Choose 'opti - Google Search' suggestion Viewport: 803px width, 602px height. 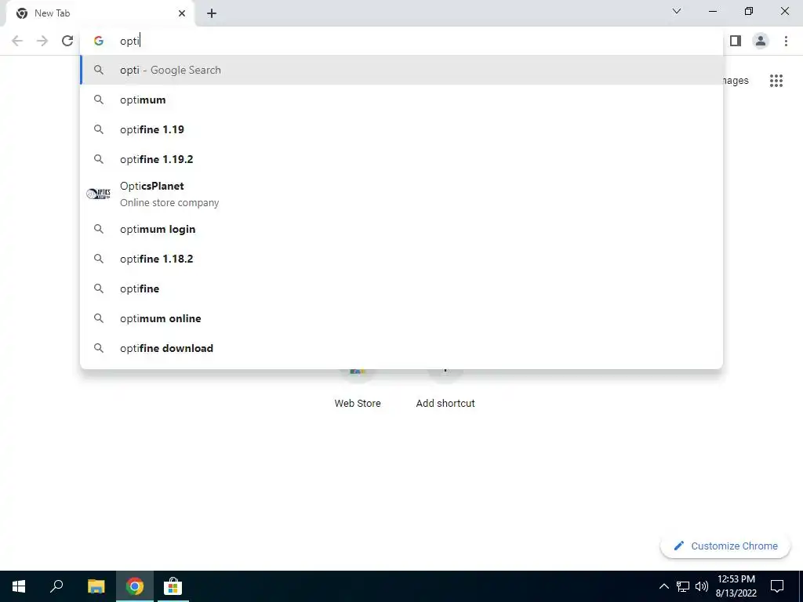(x=401, y=70)
